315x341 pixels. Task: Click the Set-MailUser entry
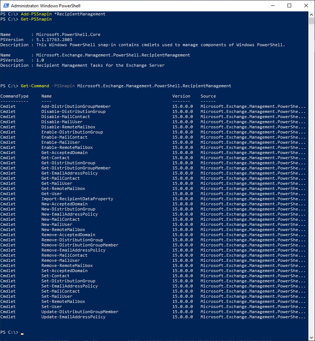57,296
